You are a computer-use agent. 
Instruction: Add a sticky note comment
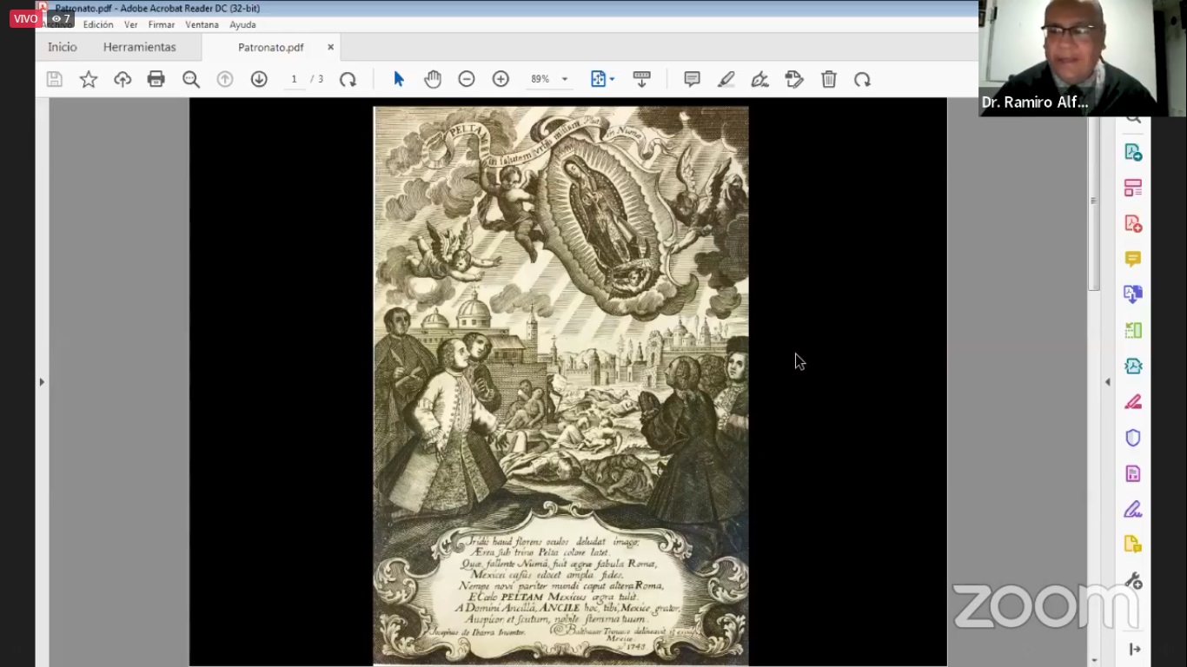point(693,79)
